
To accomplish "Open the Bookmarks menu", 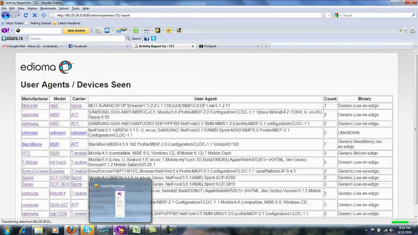I will coord(48,8).
